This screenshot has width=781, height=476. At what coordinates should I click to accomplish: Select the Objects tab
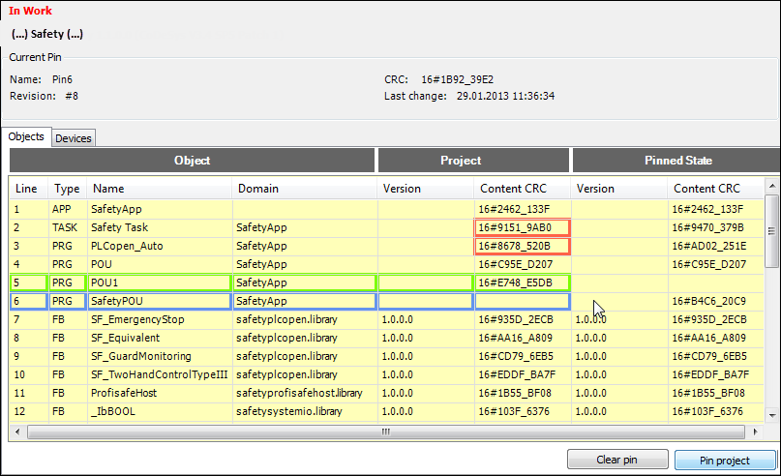26,137
